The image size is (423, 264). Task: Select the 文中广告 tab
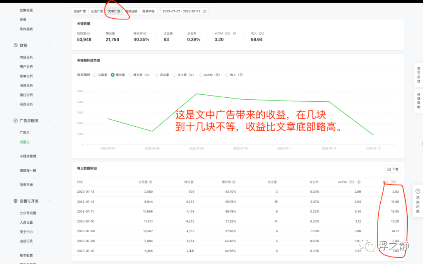tap(114, 11)
